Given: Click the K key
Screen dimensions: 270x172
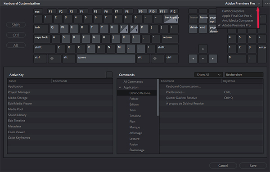Looking at the screenshot, I should click(126, 39).
